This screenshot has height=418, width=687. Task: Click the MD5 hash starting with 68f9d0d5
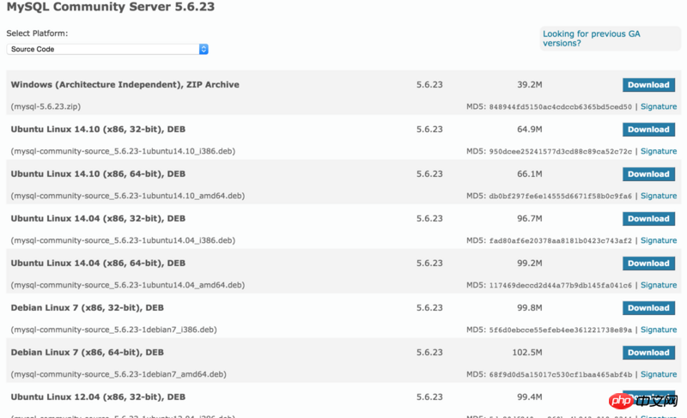pos(561,375)
